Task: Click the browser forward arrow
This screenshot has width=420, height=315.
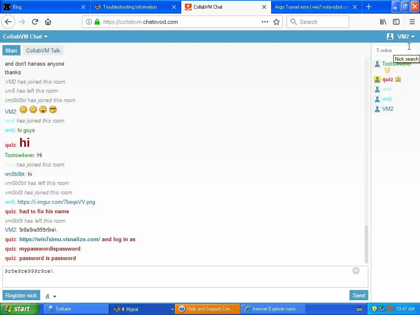Action: (22, 22)
